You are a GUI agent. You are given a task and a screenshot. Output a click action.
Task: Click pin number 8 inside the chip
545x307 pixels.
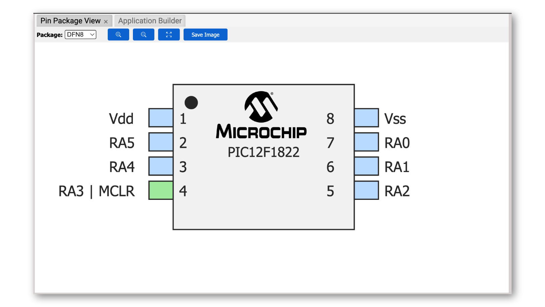[x=330, y=119]
